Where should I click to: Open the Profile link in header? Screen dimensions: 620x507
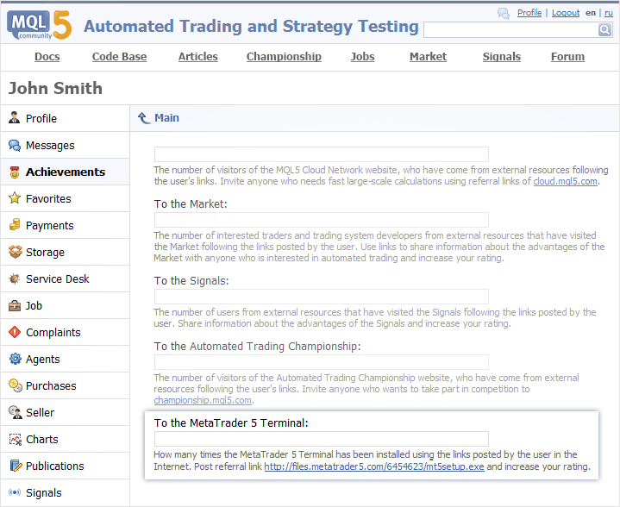529,13
